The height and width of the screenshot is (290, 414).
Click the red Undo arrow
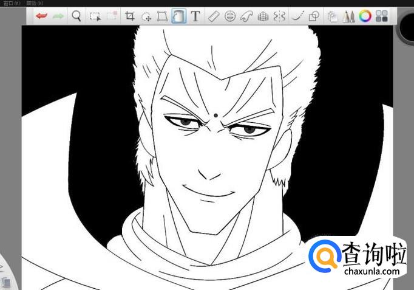click(42, 16)
